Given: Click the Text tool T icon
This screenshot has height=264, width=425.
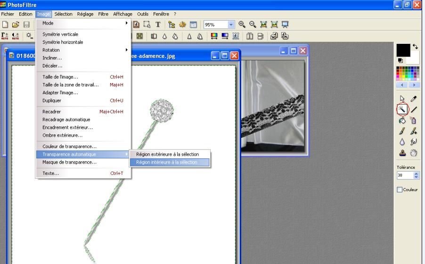Looking at the screenshot, I should click(158, 25).
